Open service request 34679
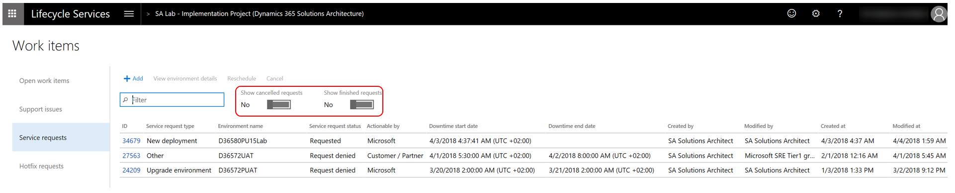 click(x=131, y=141)
